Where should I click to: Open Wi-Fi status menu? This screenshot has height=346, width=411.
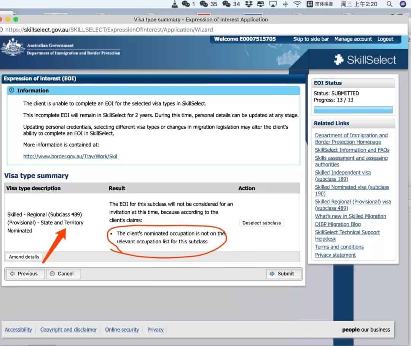[x=297, y=4]
